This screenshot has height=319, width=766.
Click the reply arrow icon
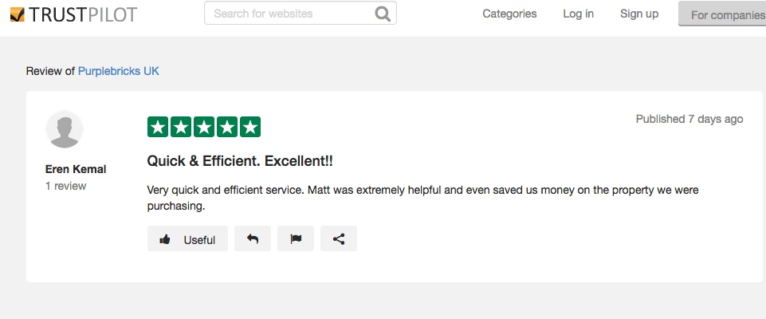pos(253,239)
